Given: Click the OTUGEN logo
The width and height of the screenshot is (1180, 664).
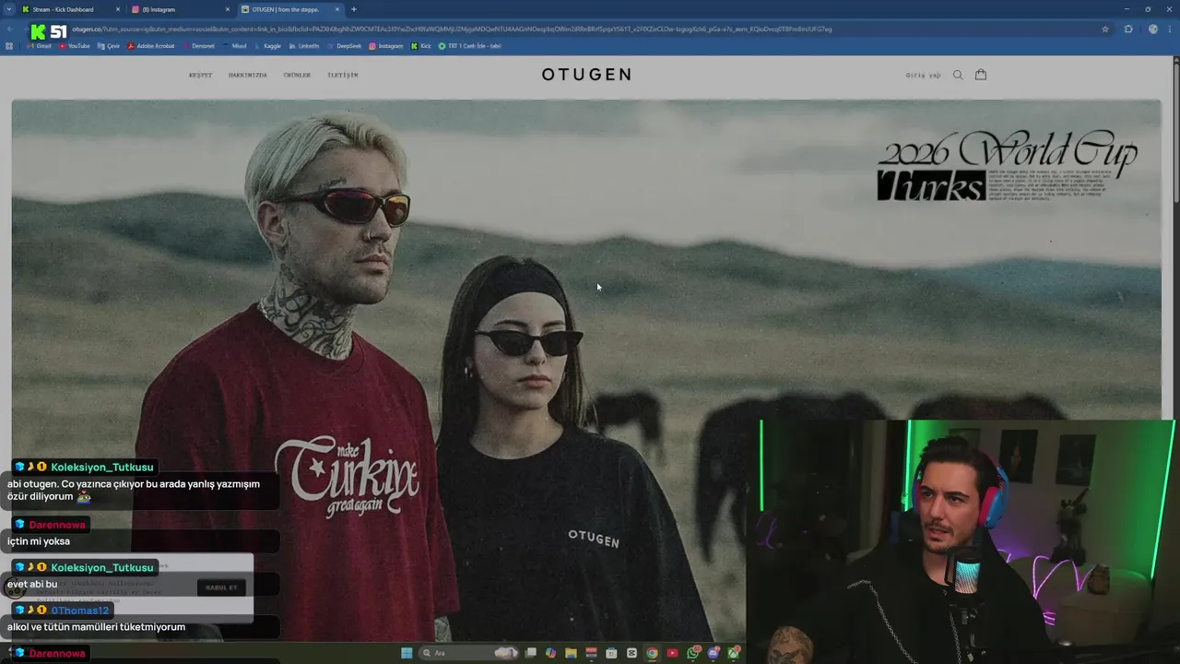Looking at the screenshot, I should point(586,75).
